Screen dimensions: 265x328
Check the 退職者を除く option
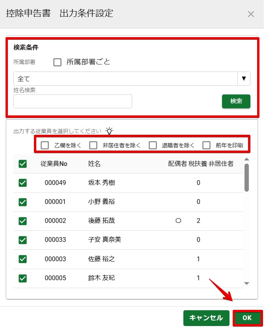pos(153,145)
